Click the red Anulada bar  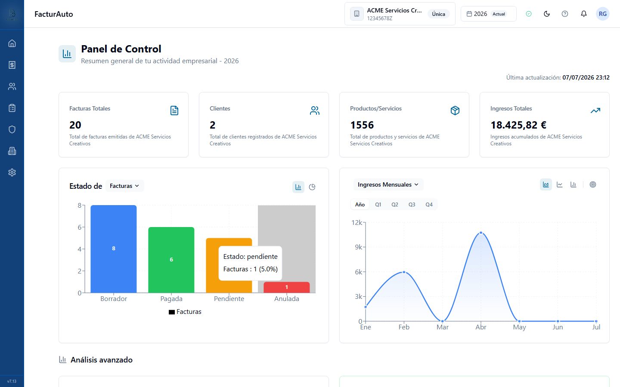(x=287, y=287)
